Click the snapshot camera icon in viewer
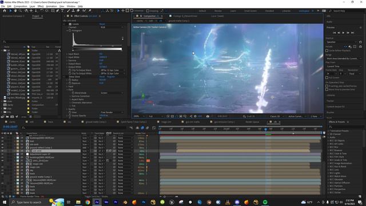This screenshot has width=366, height=206. pos(208,116)
